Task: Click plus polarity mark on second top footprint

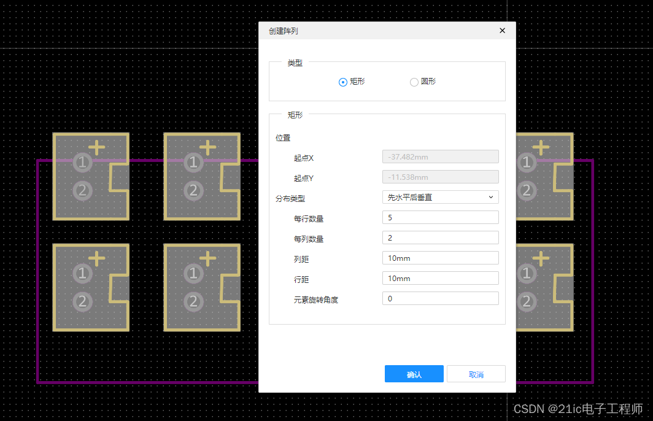Action: click(x=208, y=147)
